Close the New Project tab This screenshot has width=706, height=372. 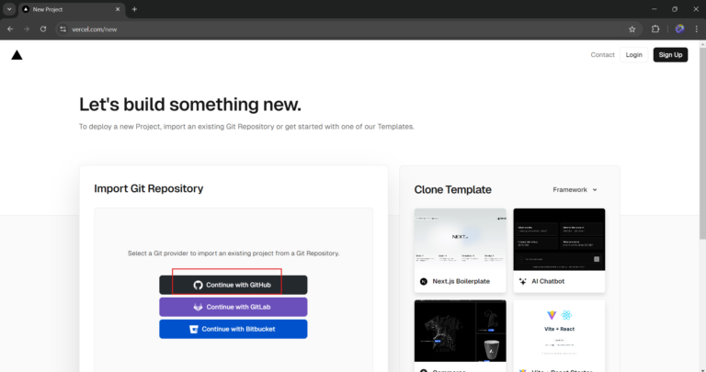118,9
